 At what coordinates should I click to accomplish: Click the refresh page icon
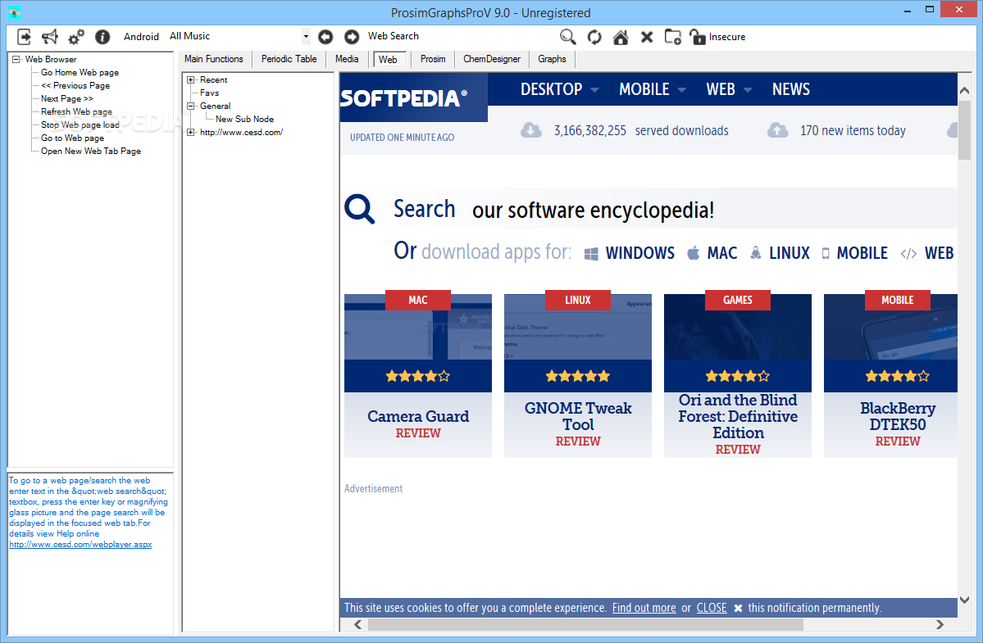pyautogui.click(x=594, y=37)
